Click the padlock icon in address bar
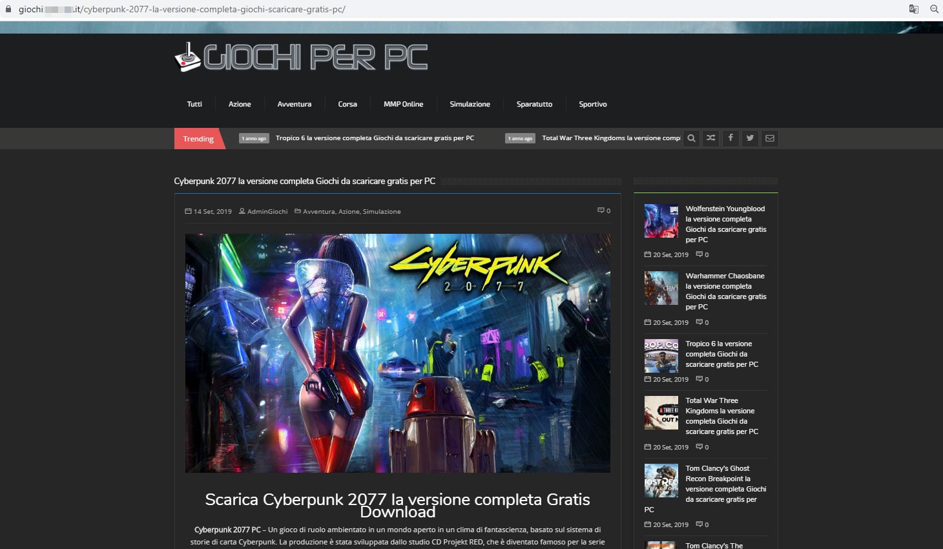 click(8, 9)
